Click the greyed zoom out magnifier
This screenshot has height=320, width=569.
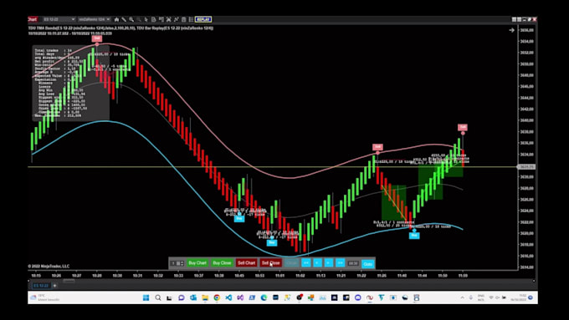139,19
